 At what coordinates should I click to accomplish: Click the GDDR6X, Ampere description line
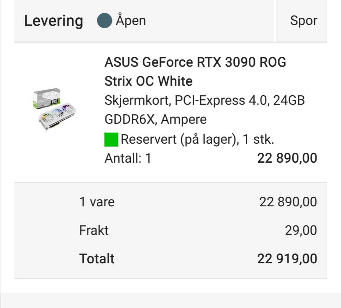tap(155, 119)
